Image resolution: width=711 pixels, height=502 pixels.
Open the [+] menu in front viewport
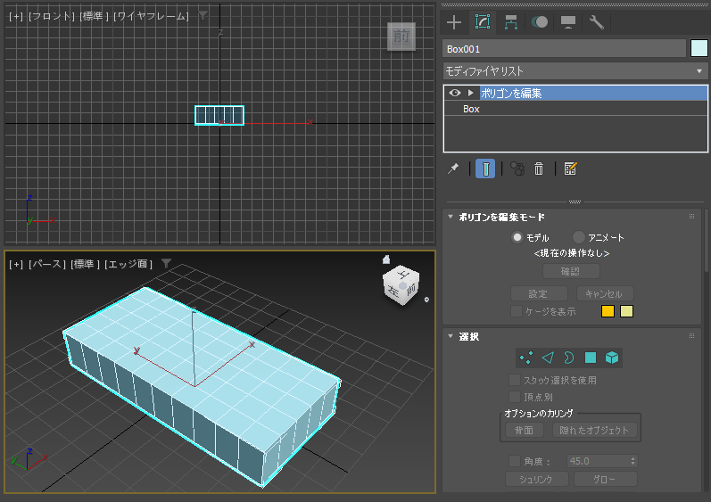[16, 16]
